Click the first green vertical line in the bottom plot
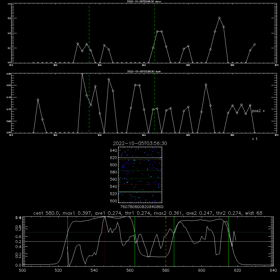 [x=67, y=241]
